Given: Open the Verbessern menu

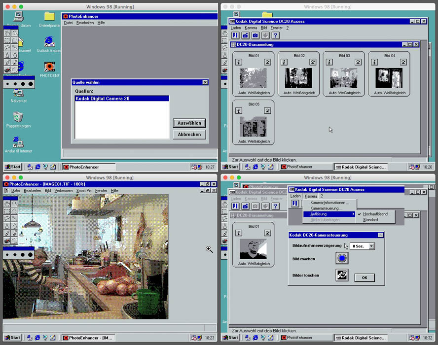Looking at the screenshot, I should tap(64, 191).
